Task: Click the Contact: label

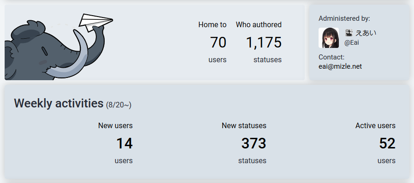Action: click(x=331, y=57)
